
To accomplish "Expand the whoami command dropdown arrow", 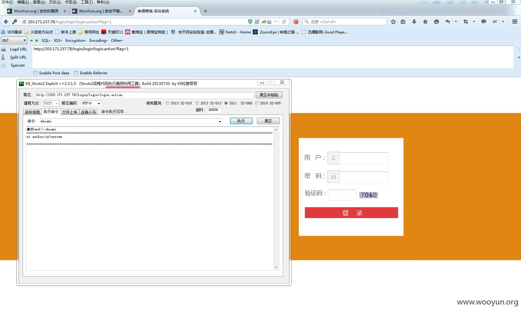I will click(220, 121).
